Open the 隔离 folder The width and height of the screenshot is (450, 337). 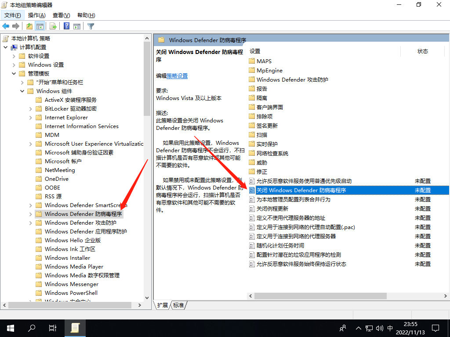coord(258,98)
